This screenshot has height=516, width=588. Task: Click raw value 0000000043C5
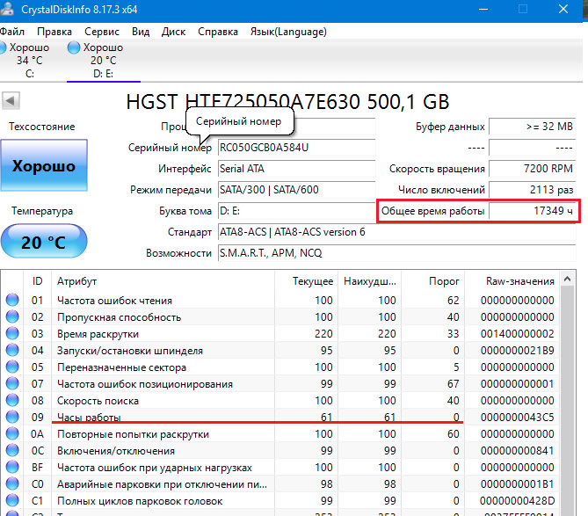[517, 417]
